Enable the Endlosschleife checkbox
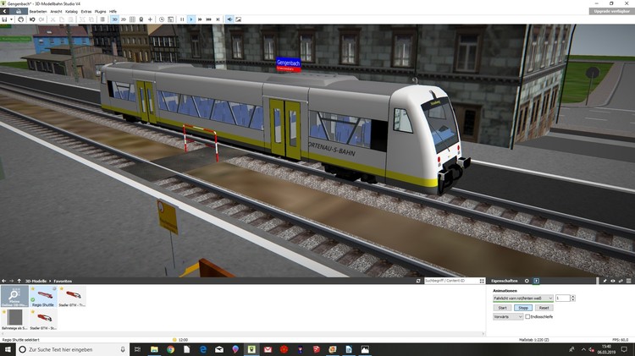Image resolution: width=635 pixels, height=356 pixels. [x=527, y=317]
